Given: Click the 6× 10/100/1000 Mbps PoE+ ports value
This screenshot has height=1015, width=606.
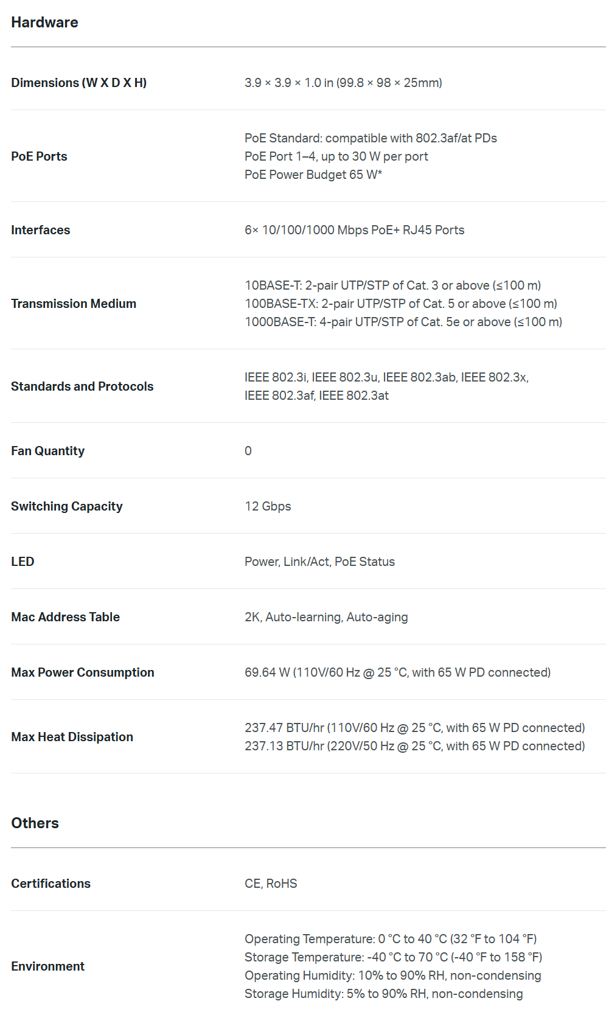Looking at the screenshot, I should click(354, 230).
